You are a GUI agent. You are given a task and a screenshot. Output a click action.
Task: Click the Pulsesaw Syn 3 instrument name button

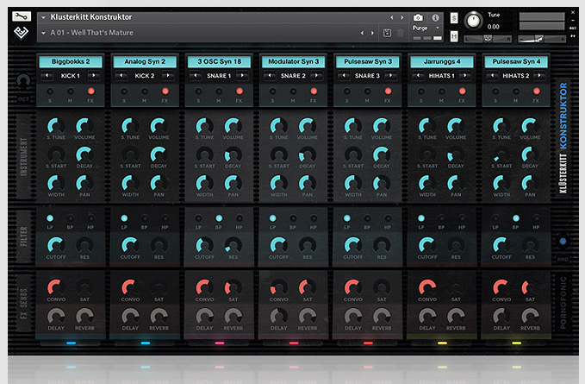point(368,61)
